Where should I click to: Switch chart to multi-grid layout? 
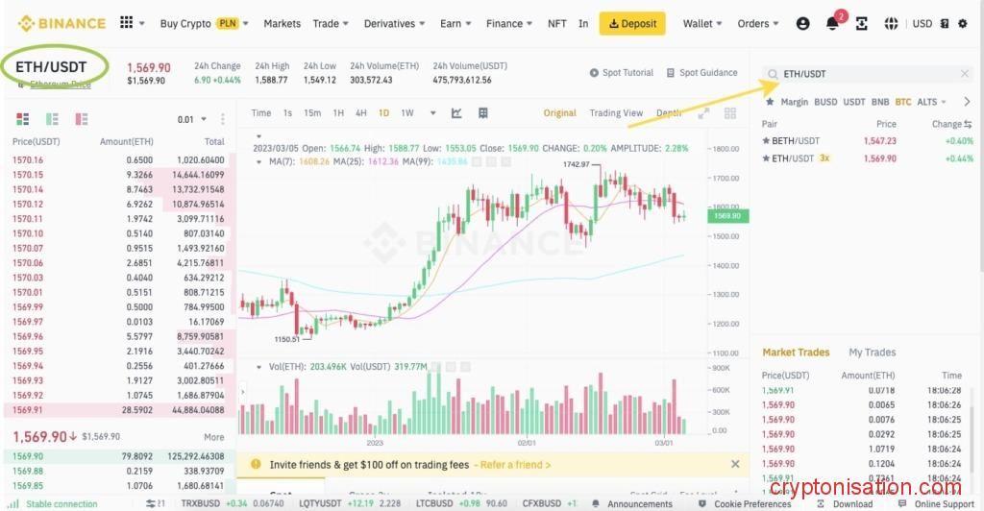[730, 113]
